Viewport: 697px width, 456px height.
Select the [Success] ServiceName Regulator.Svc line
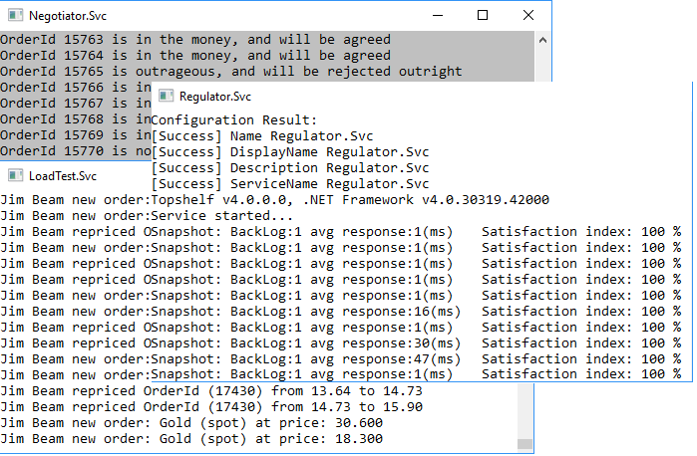click(x=289, y=183)
